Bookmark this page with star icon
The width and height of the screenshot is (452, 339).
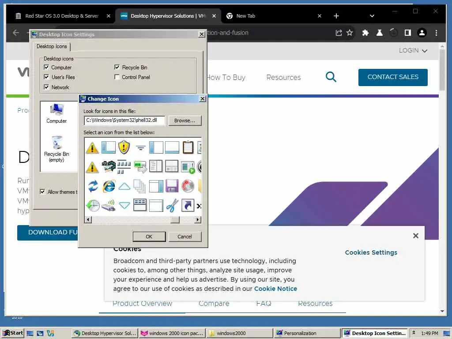pyautogui.click(x=350, y=33)
